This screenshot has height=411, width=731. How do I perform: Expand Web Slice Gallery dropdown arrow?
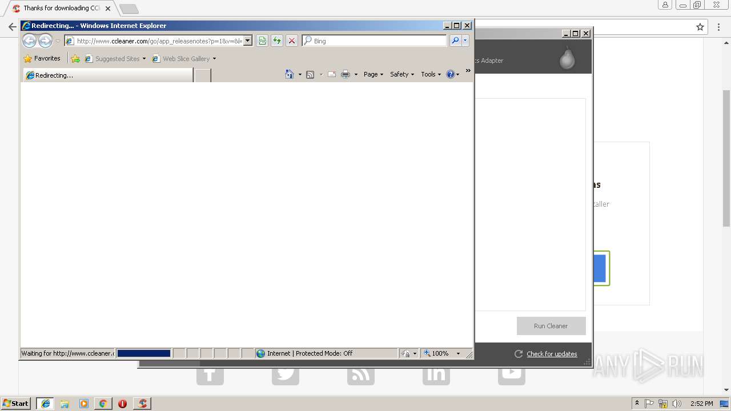point(214,59)
